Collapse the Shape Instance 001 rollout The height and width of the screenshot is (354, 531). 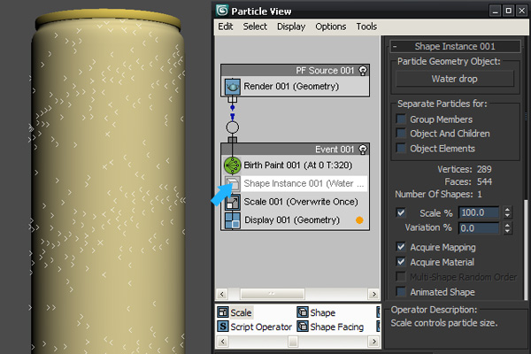[x=396, y=46]
